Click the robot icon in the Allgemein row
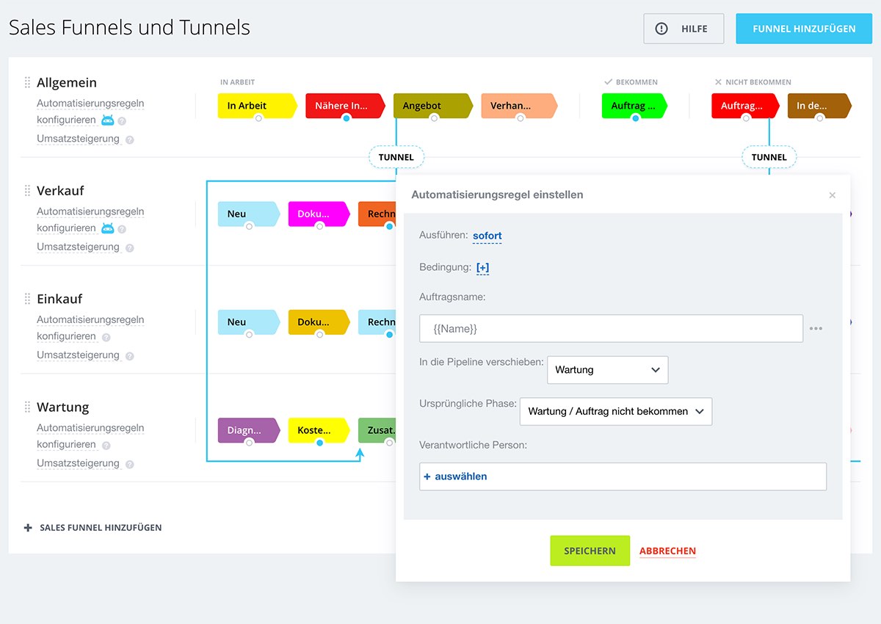 108,120
